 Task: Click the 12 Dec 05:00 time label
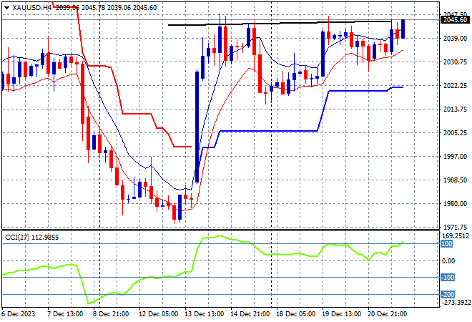(x=159, y=314)
